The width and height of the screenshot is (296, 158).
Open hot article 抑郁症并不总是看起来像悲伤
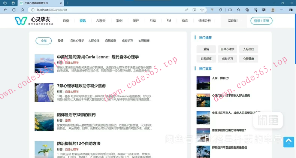point(229,148)
